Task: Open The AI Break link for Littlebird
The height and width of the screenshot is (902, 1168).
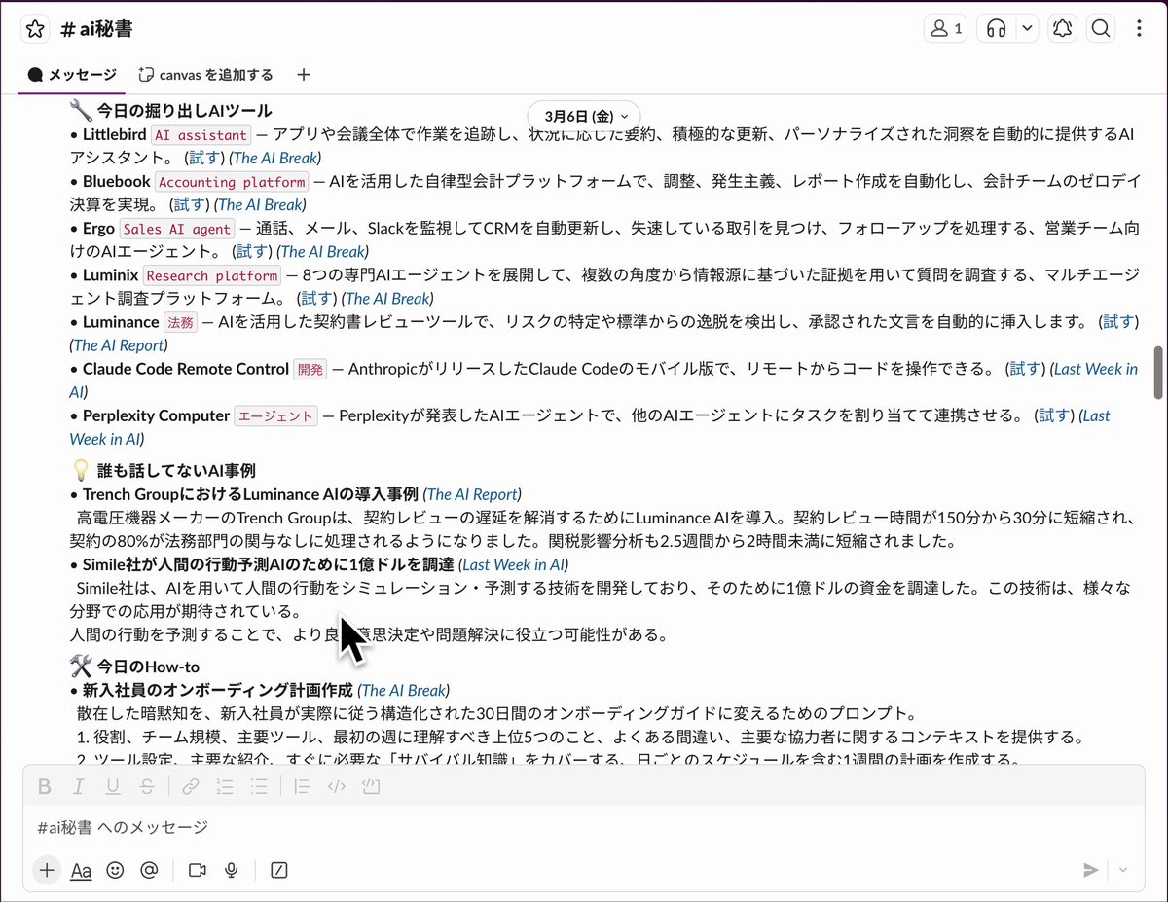Action: coord(277,158)
